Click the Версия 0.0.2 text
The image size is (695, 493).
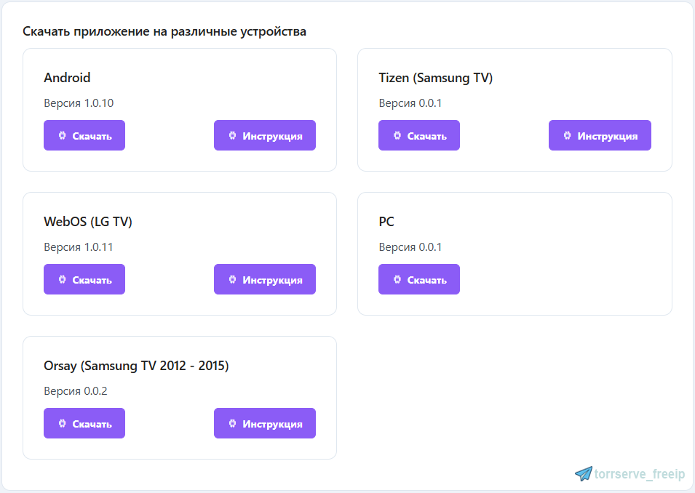76,391
